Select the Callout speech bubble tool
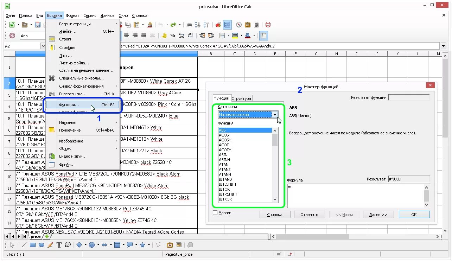Screen dimensions: 452x261 coord(68,245)
